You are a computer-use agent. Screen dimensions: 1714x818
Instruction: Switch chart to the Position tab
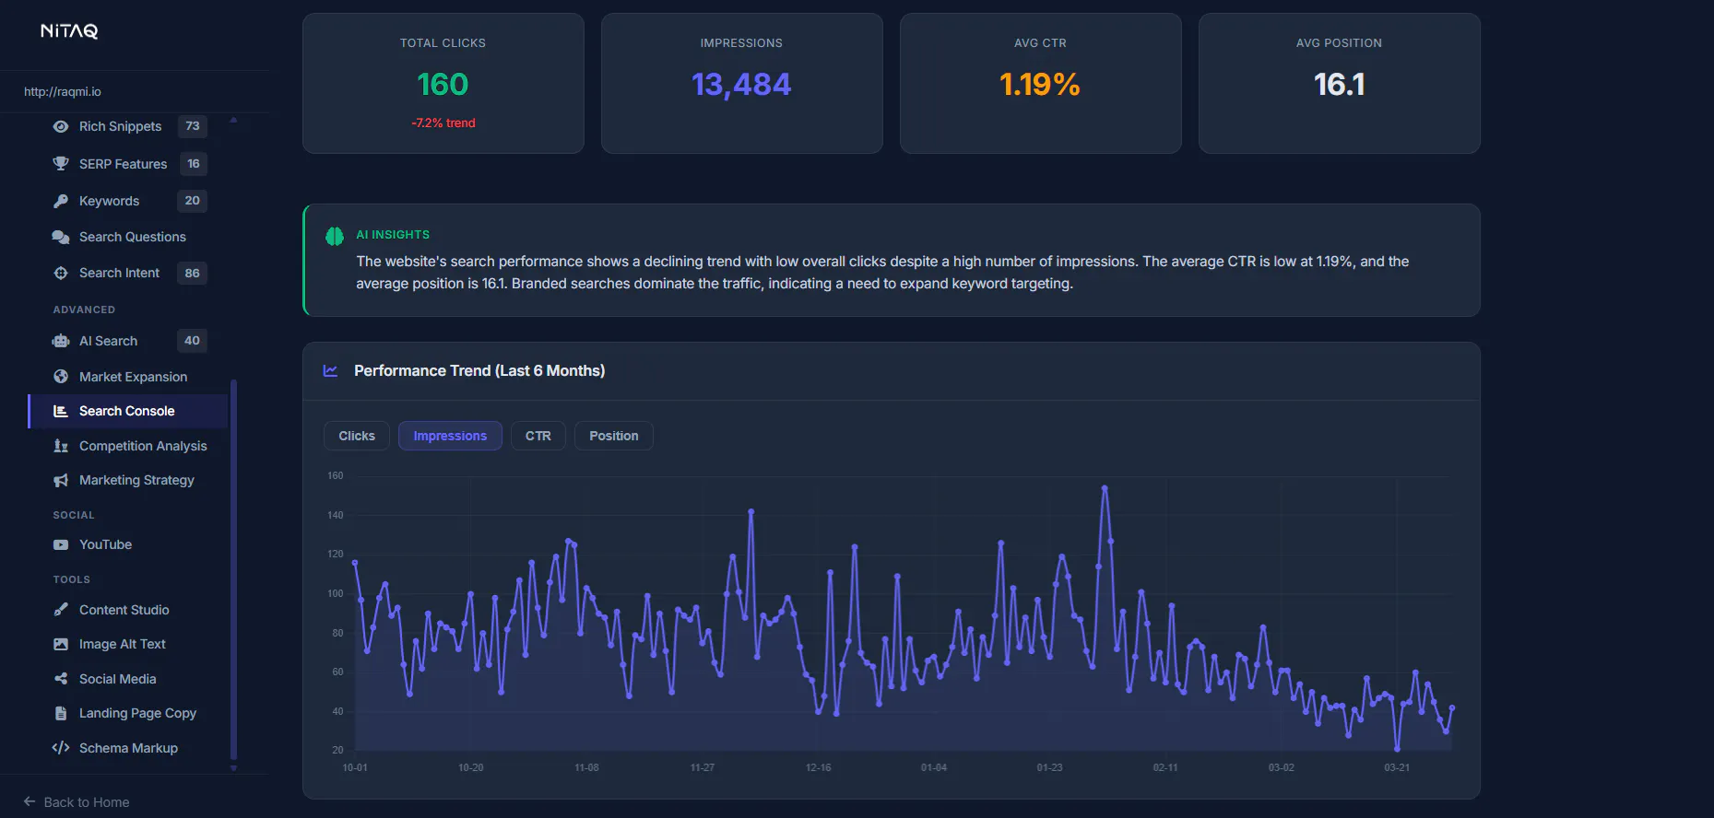click(614, 436)
